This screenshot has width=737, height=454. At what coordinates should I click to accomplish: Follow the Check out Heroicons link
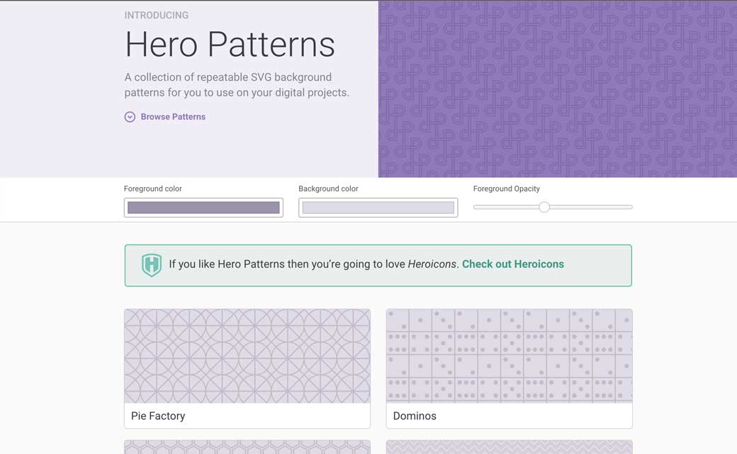[512, 264]
